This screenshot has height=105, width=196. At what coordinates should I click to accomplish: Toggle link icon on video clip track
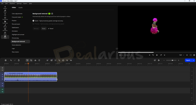click(2, 79)
